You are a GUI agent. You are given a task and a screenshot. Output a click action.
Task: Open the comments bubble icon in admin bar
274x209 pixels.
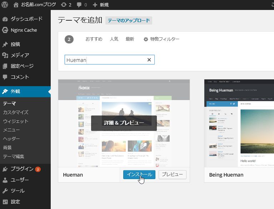pos(79,5)
